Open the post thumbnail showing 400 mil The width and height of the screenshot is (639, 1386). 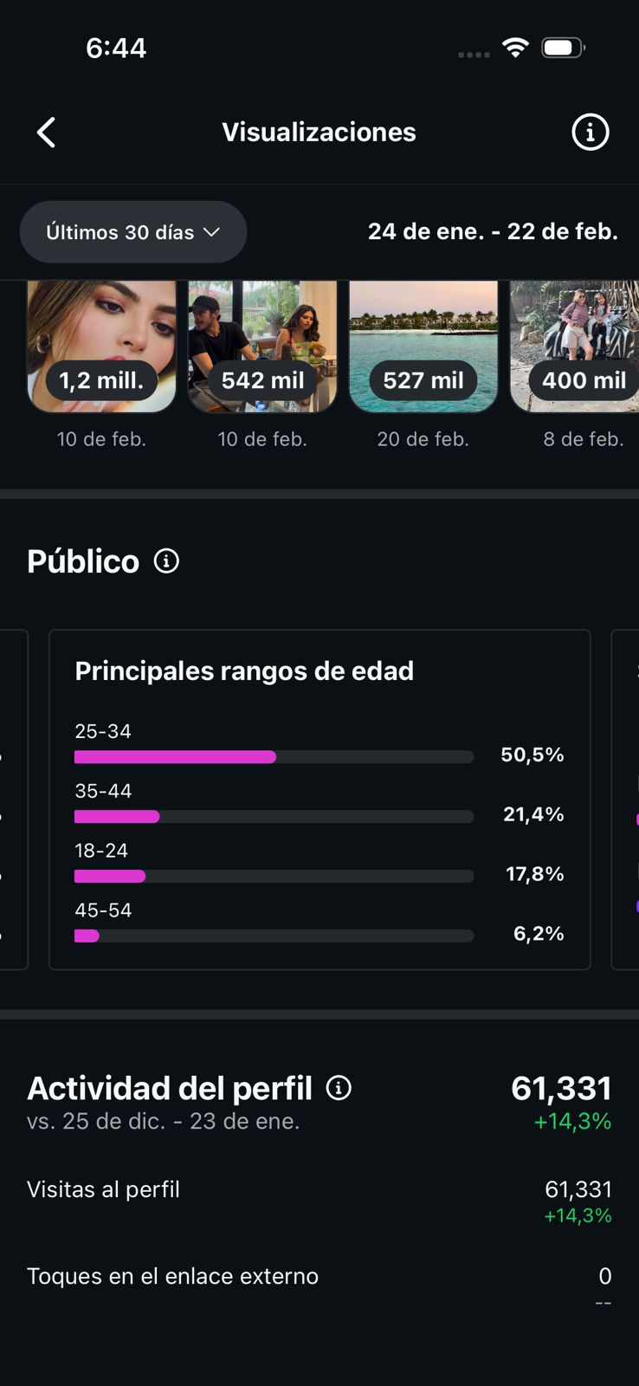pyautogui.click(x=575, y=346)
